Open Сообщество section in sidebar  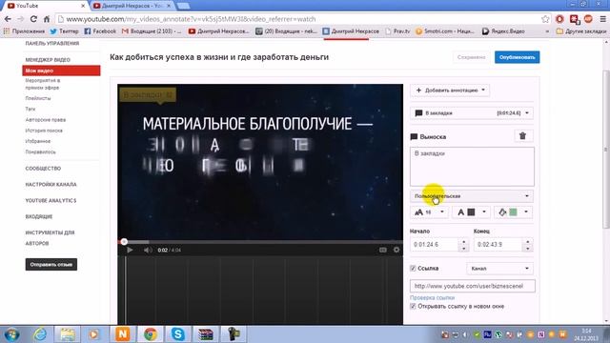click(x=43, y=169)
